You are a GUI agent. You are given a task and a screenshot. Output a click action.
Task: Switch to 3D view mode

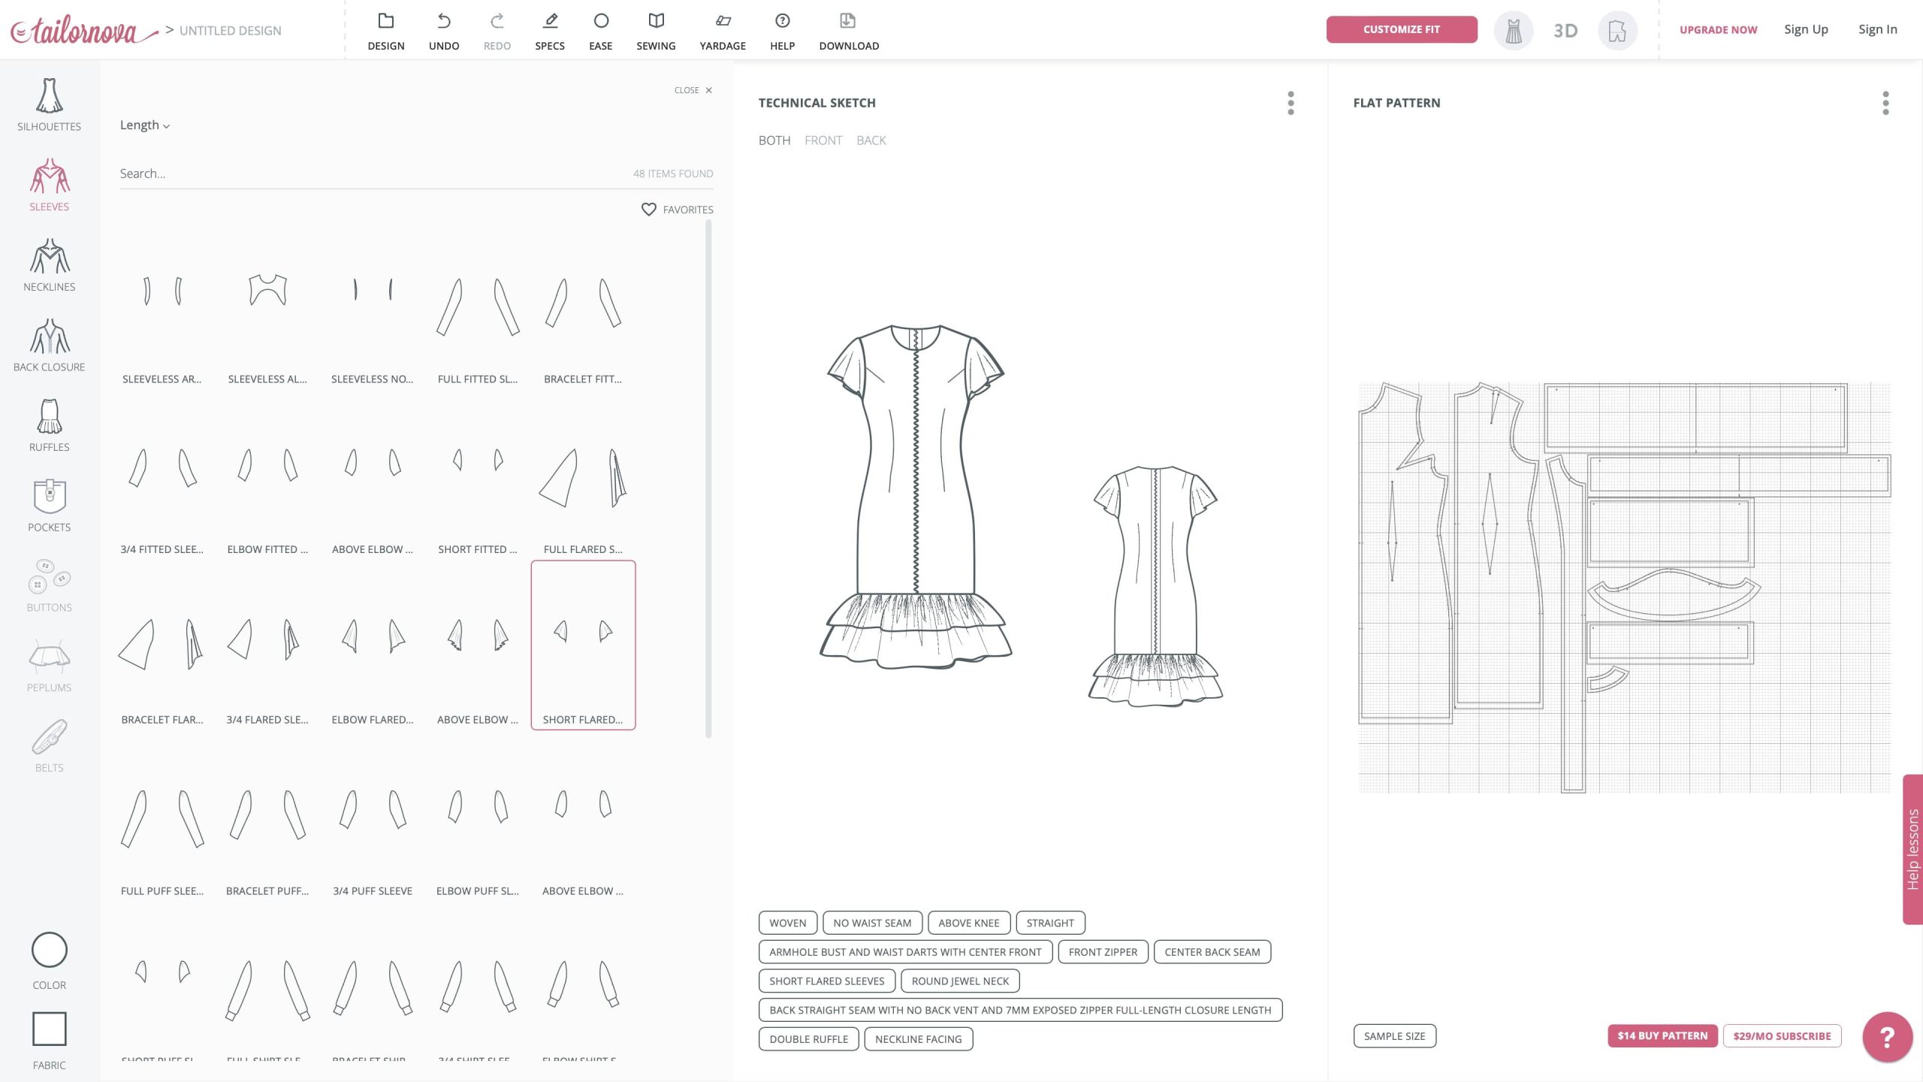pyautogui.click(x=1565, y=31)
